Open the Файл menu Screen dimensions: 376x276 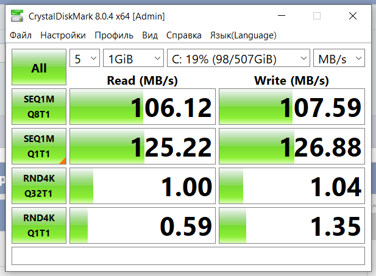click(x=21, y=35)
